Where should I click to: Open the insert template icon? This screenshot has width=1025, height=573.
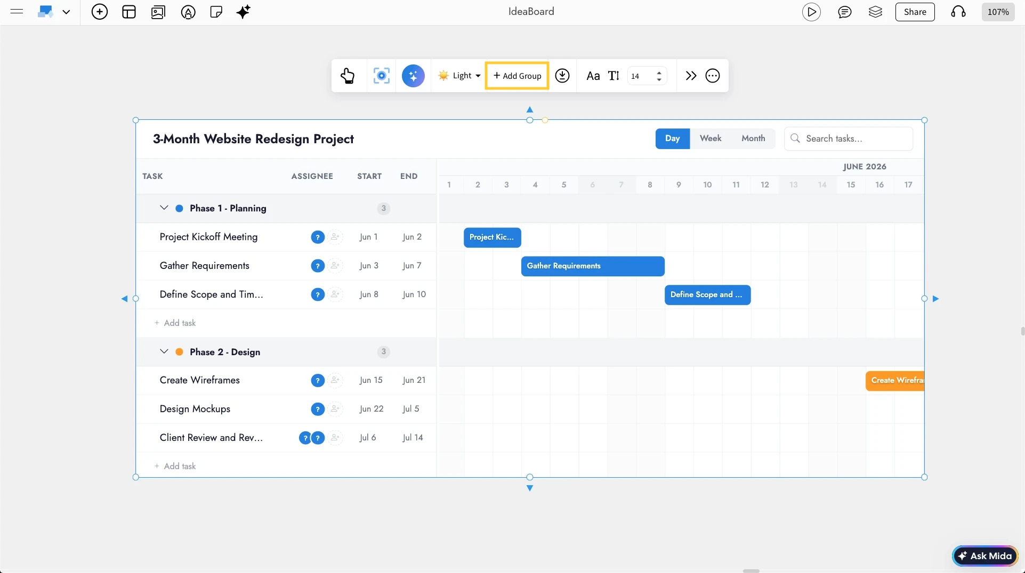128,11
